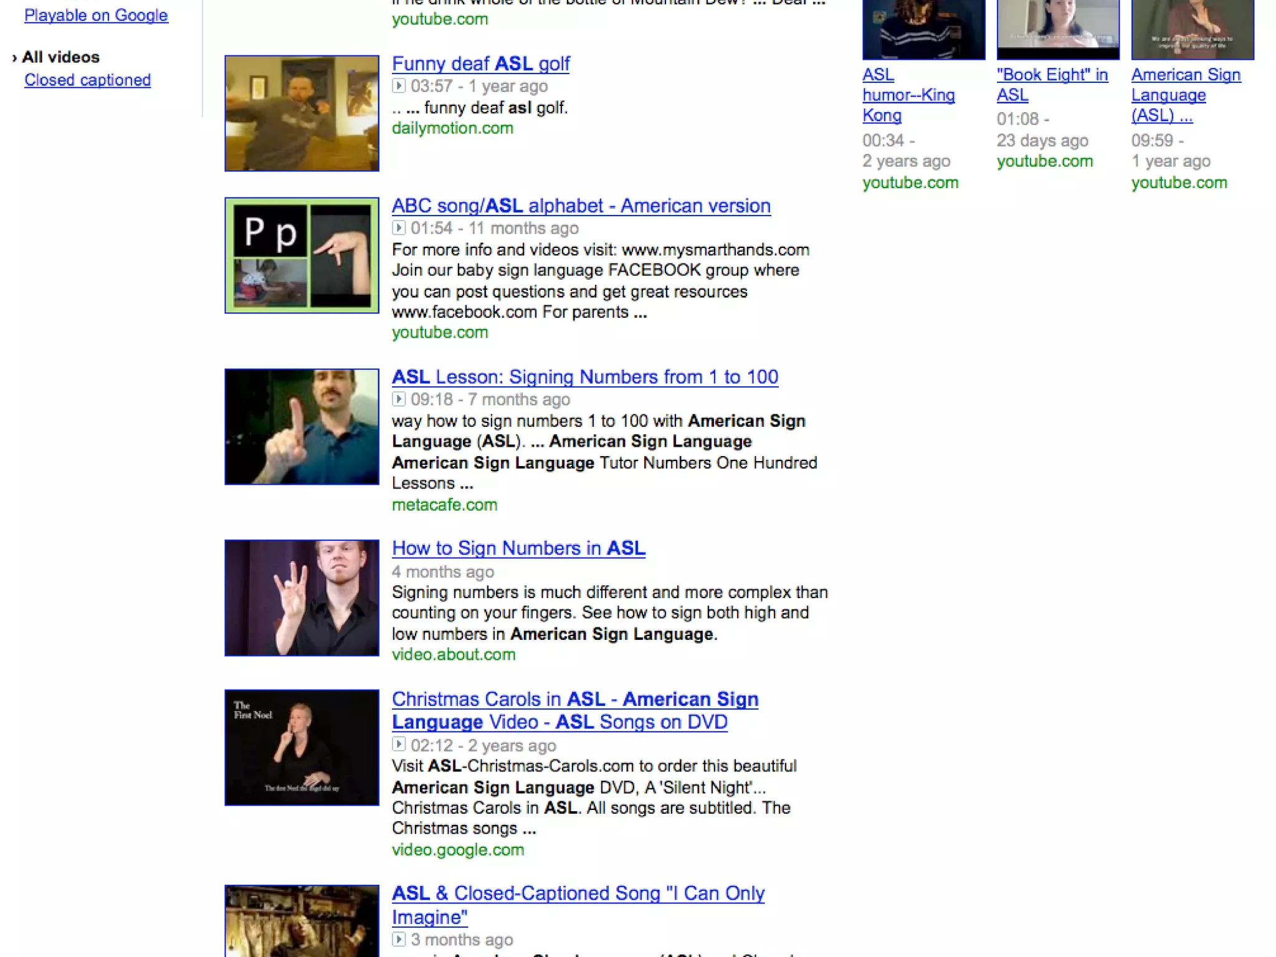The width and height of the screenshot is (1276, 957).
Task: Select All videos filter
Action: (x=60, y=57)
